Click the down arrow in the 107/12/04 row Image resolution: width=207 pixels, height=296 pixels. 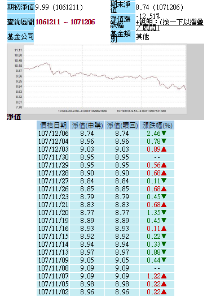pyautogui.click(x=164, y=141)
